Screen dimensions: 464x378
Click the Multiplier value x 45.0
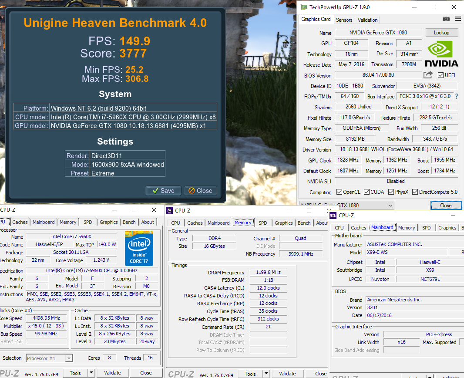(x=46, y=326)
